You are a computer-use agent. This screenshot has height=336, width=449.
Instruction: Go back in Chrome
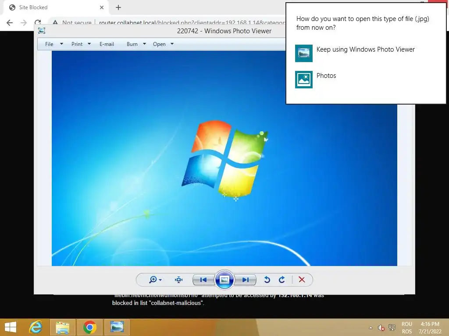click(x=10, y=23)
